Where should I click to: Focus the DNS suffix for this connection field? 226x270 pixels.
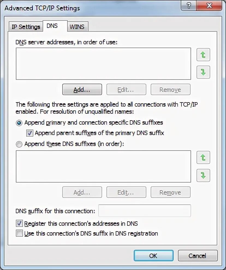point(145,211)
